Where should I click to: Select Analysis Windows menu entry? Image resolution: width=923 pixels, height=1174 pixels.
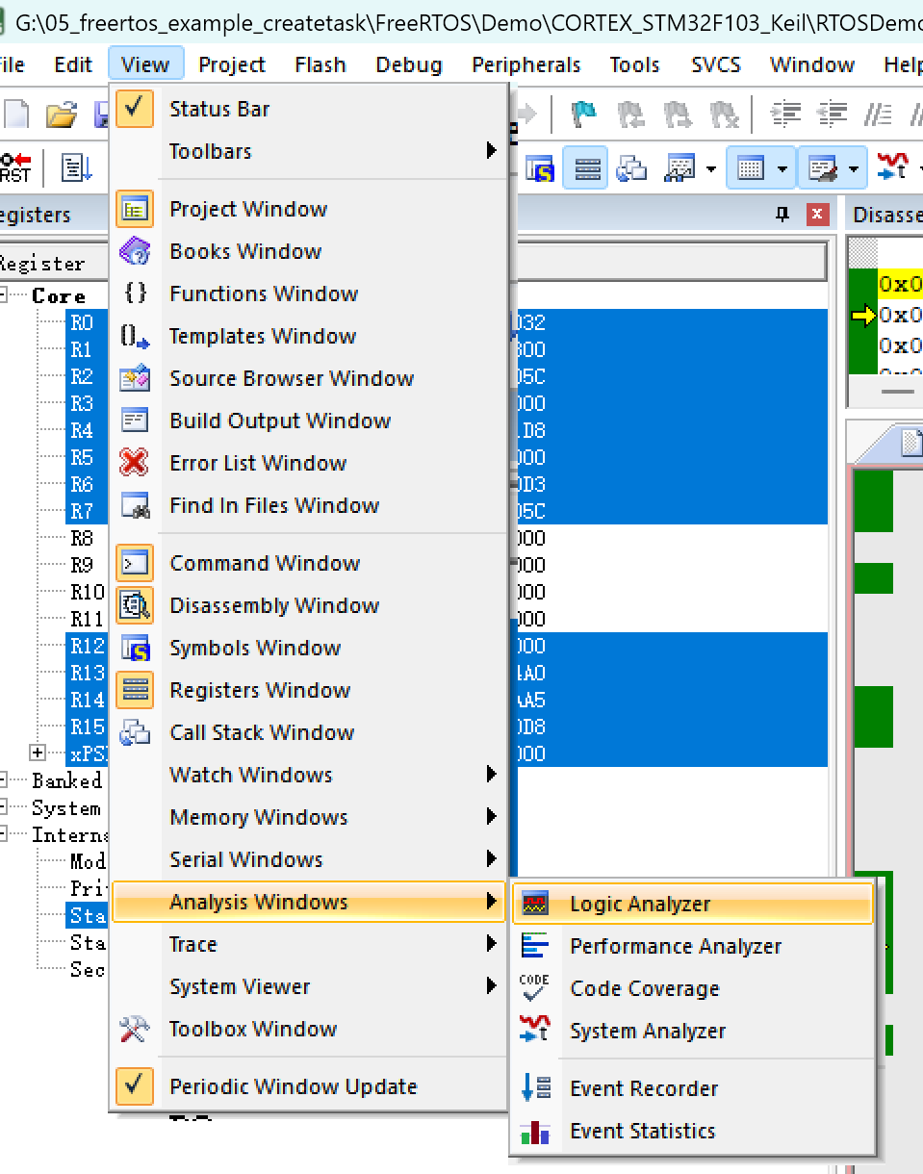coord(308,902)
